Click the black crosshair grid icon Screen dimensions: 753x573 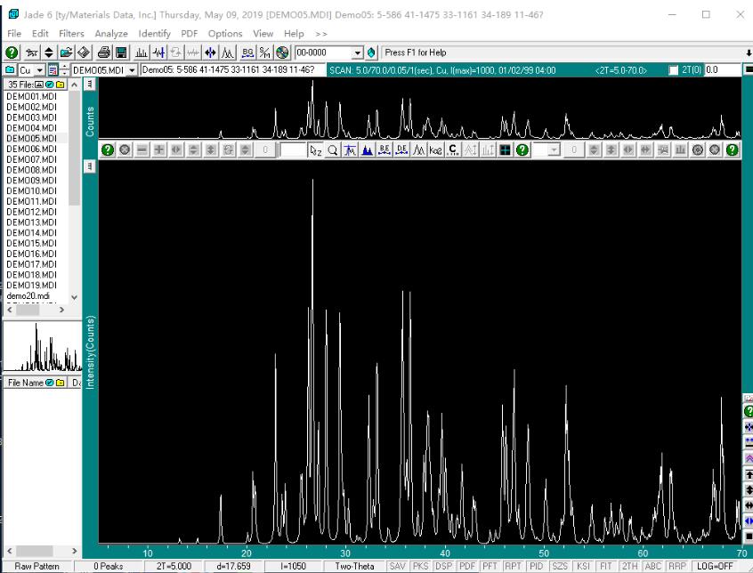[506, 150]
